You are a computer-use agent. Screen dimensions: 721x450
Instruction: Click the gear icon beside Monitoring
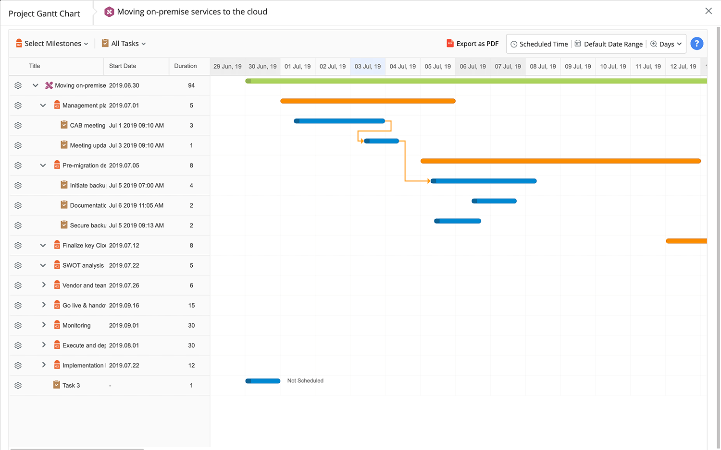18,325
